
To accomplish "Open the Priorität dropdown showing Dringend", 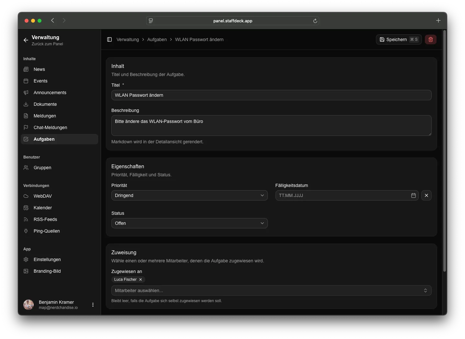I will tap(189, 195).
